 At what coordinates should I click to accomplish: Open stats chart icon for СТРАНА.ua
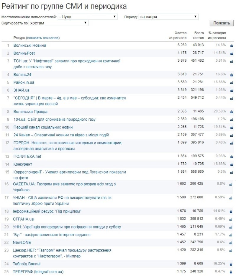(x=231, y=219)
